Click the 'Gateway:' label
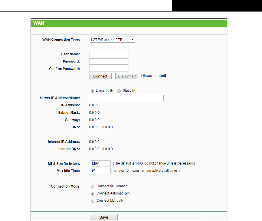262x221 pixels. 72,120
